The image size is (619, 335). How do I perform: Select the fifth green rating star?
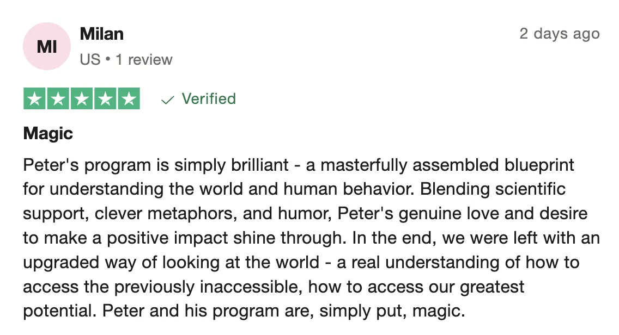(x=129, y=98)
